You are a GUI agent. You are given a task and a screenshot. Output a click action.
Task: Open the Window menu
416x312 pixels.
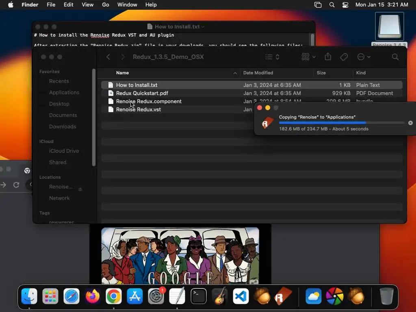coord(127,5)
